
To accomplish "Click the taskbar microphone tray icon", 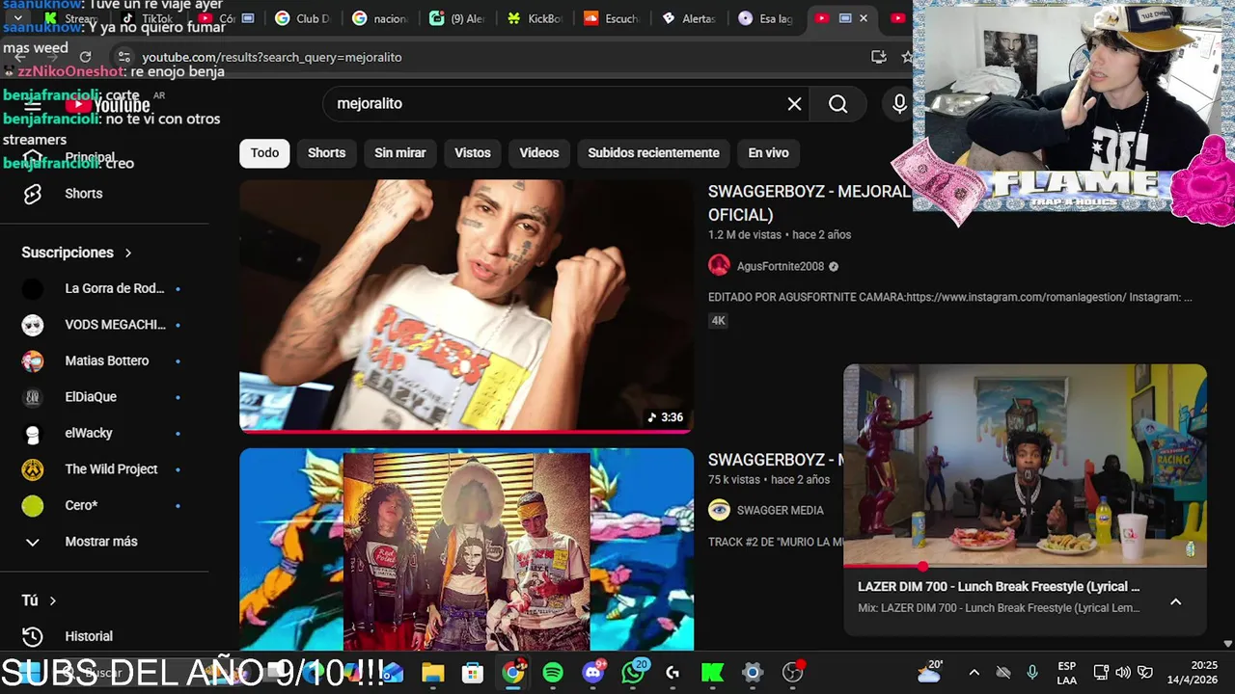I will tap(1032, 672).
